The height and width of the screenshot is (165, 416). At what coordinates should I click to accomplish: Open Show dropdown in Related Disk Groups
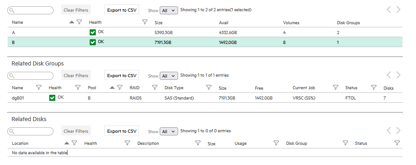pos(169,76)
